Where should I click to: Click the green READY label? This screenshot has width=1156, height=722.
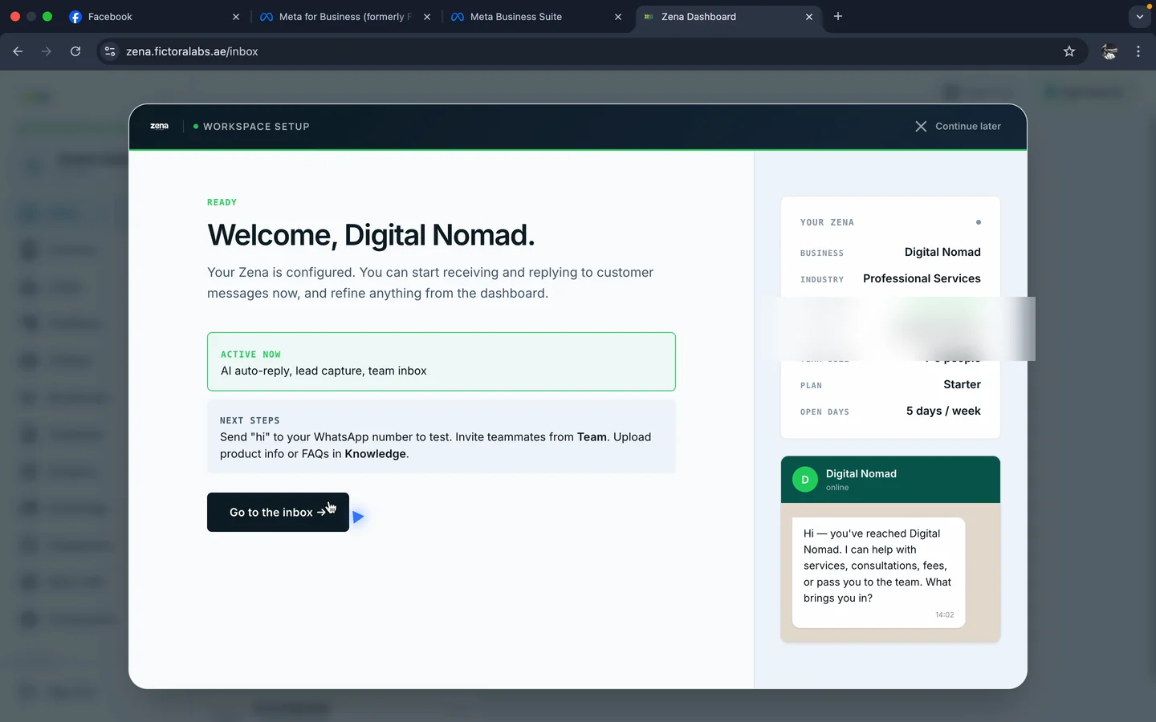[222, 202]
